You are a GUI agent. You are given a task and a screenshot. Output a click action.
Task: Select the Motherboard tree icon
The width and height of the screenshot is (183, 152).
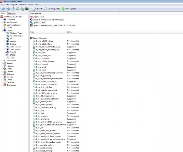[5, 22]
